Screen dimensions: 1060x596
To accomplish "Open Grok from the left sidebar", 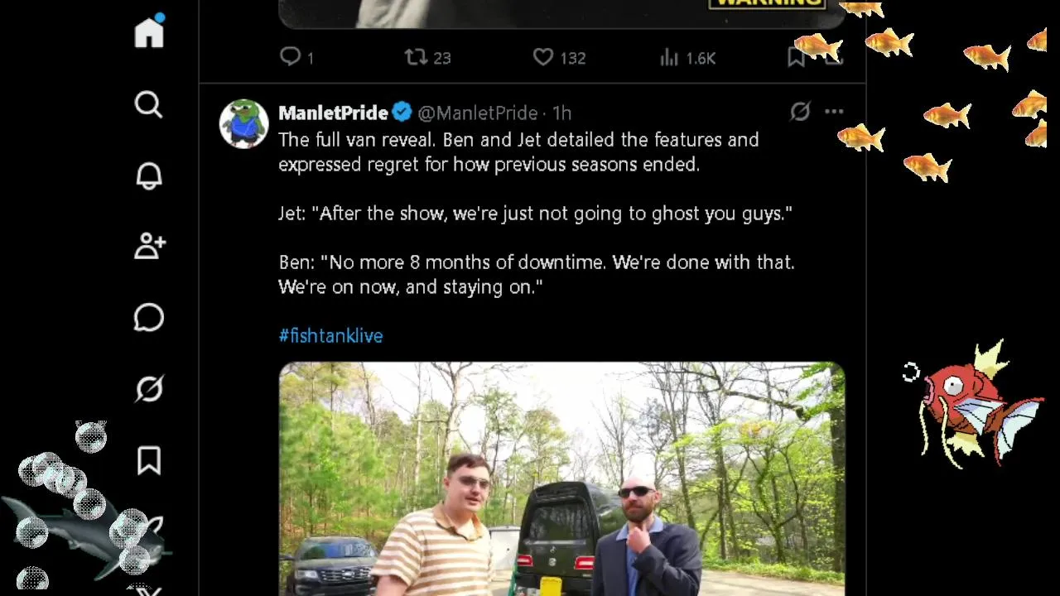I will [149, 389].
